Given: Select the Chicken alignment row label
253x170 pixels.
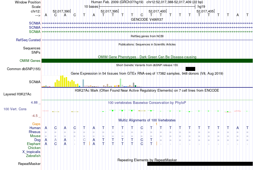Looking at the screenshot, I should (34, 148).
